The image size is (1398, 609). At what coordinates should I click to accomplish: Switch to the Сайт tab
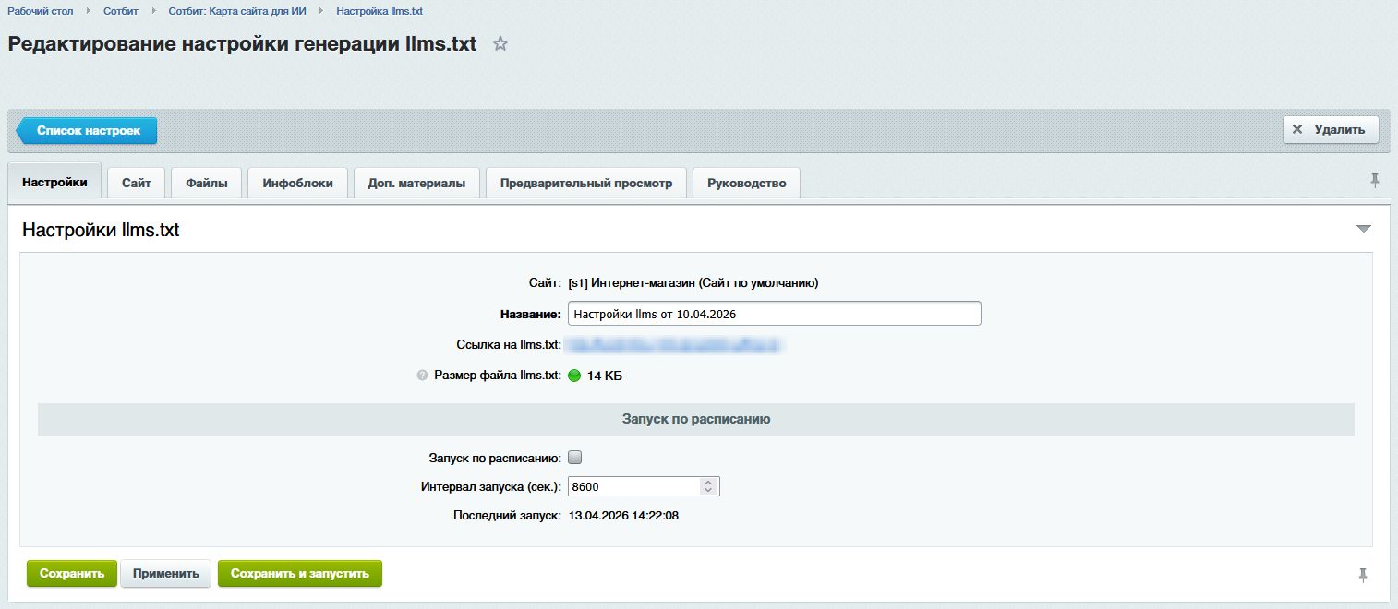pos(136,182)
